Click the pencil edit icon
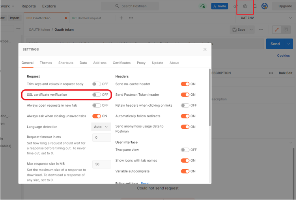The image size is (297, 200). [x=277, y=30]
